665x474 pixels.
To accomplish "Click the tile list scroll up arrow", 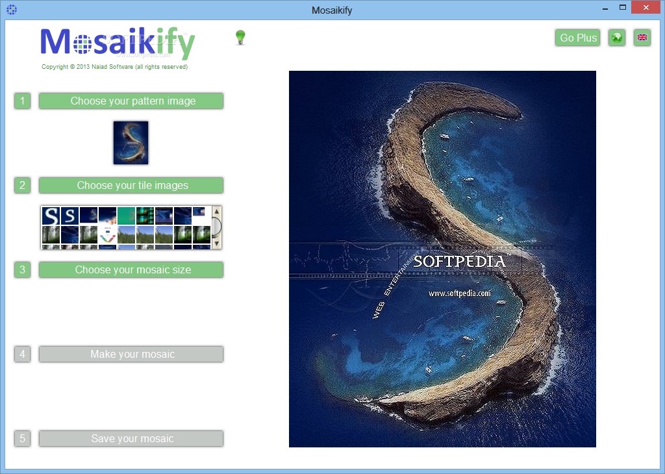I will click(x=217, y=211).
